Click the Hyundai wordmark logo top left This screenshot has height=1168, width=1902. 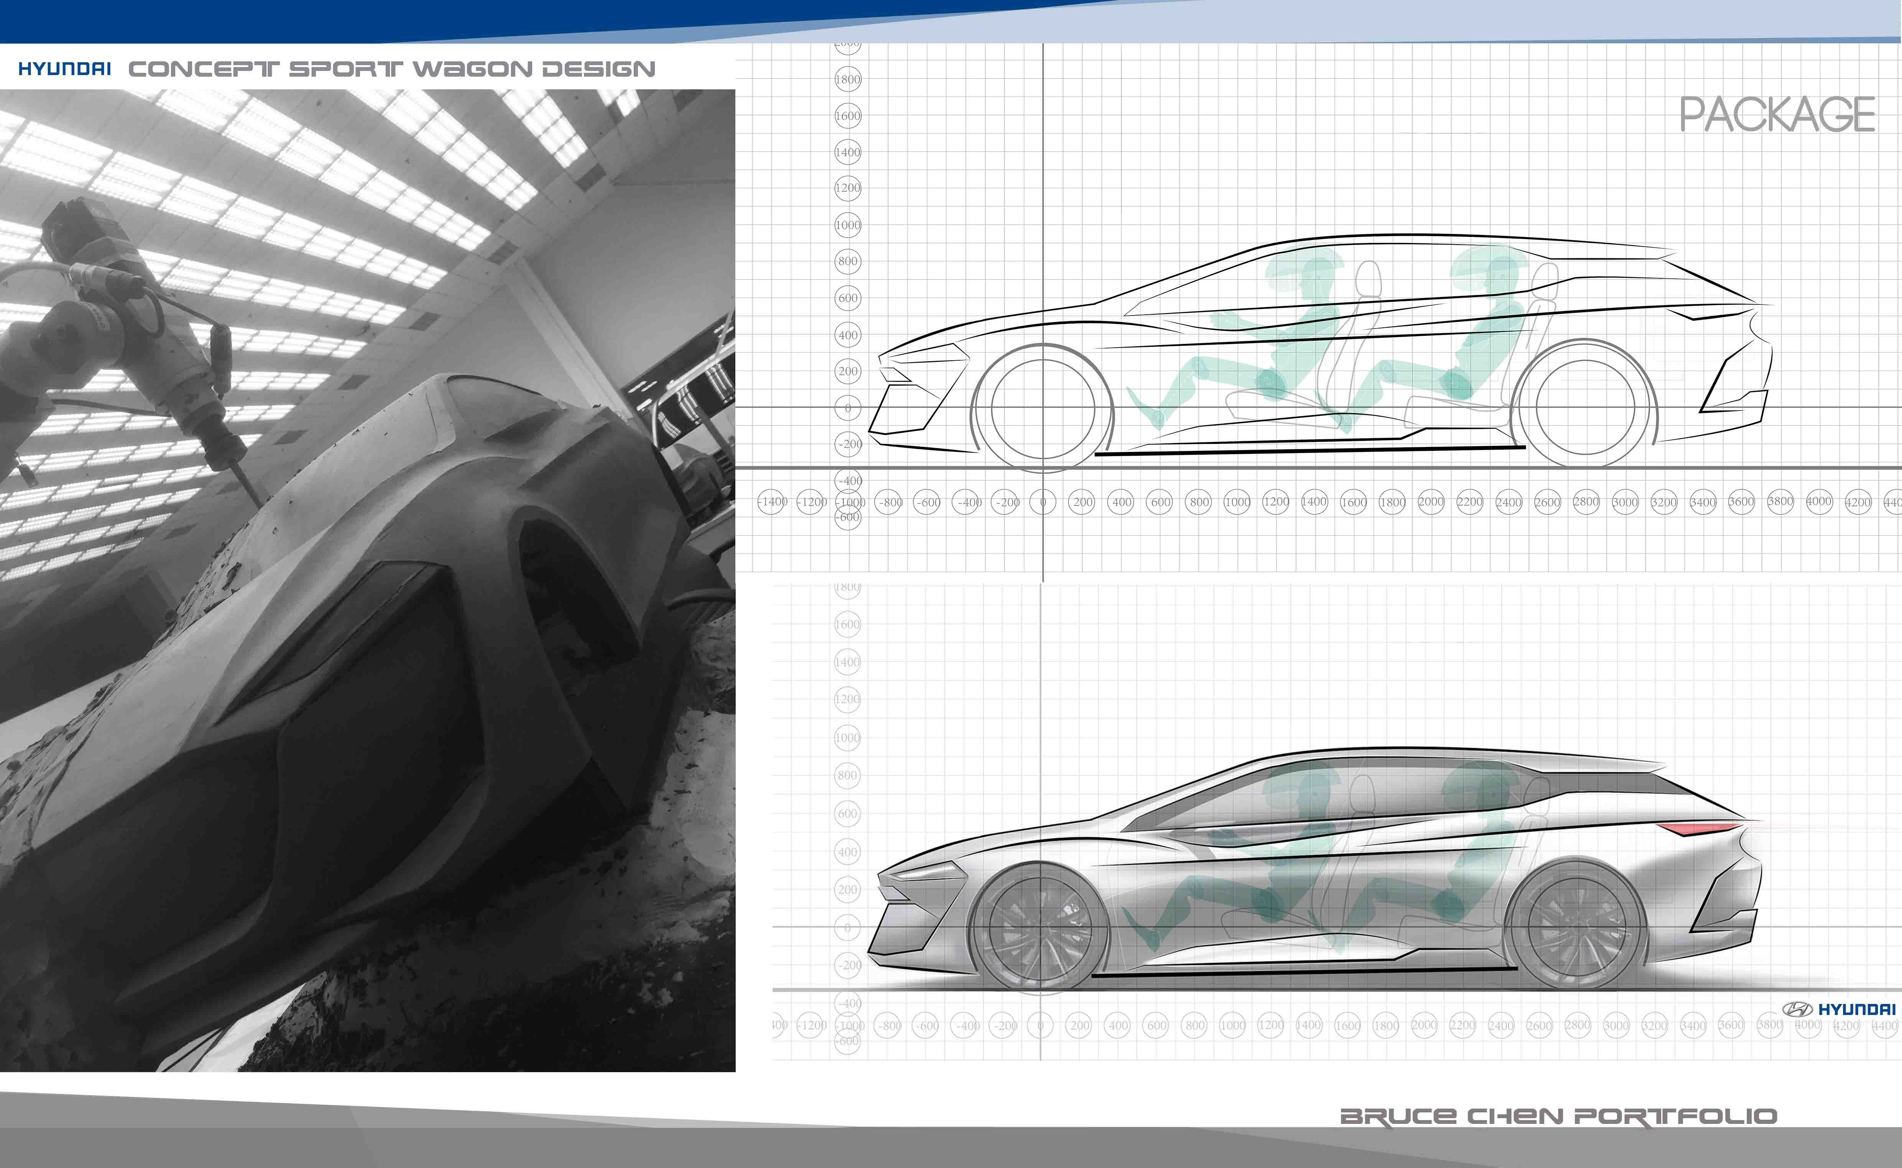66,68
